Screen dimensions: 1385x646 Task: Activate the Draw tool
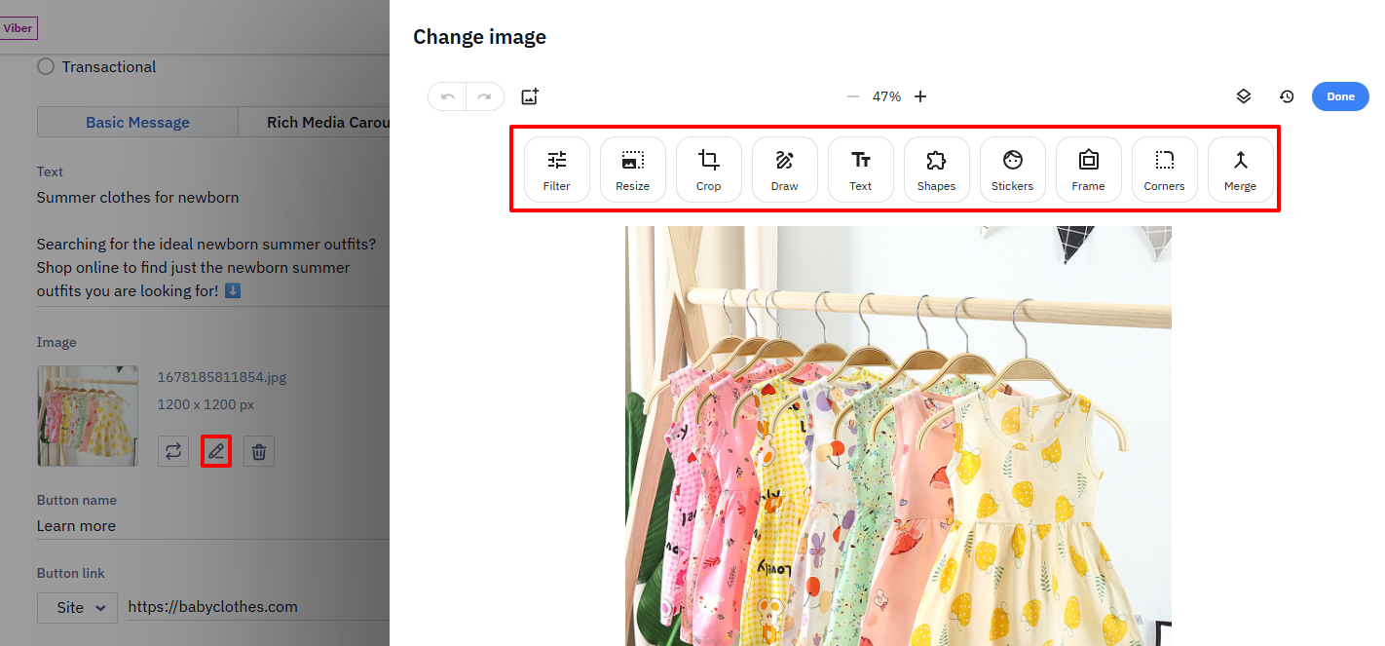pos(785,170)
